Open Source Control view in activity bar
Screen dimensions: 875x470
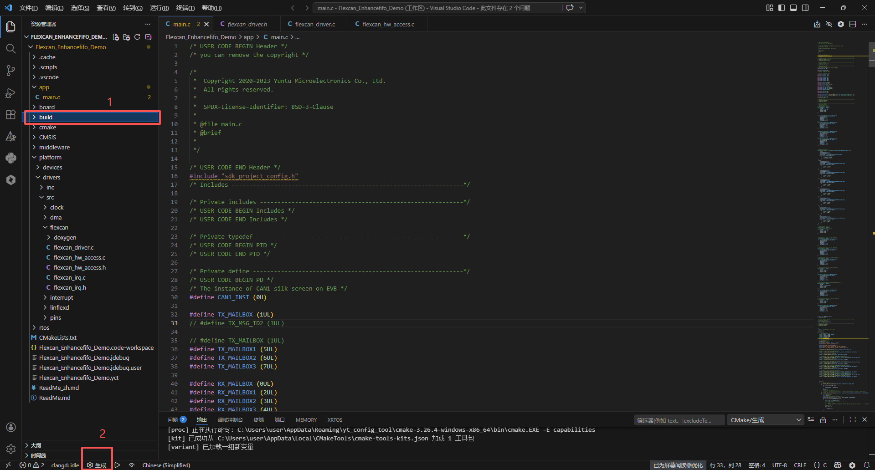pyautogui.click(x=10, y=71)
